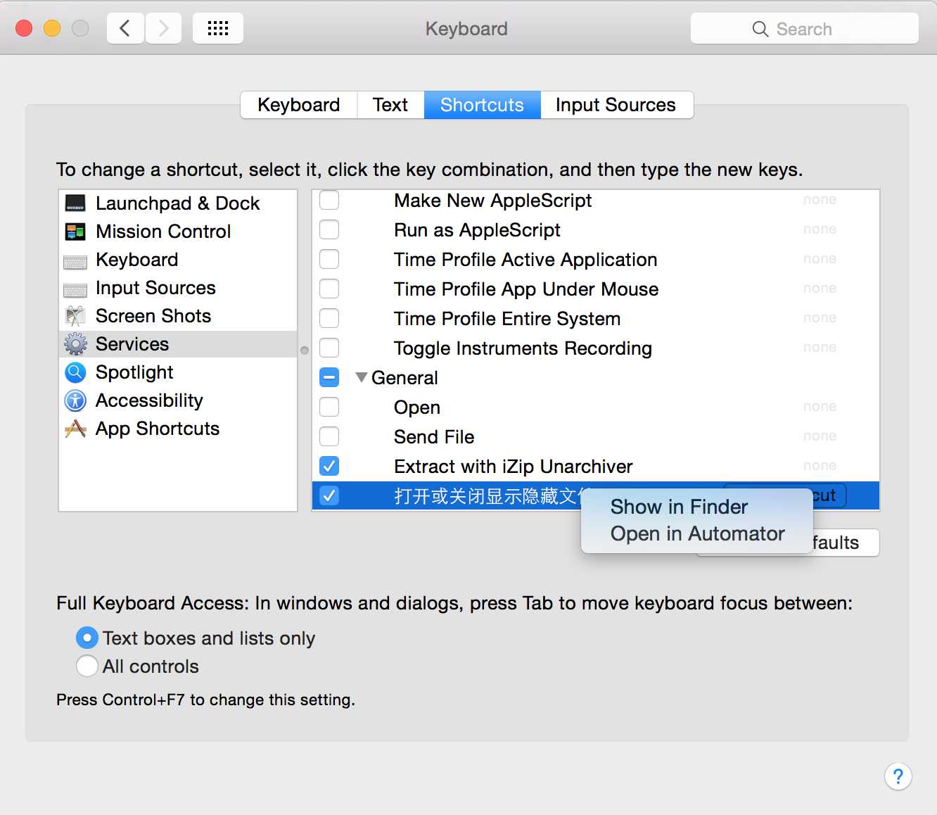Click the split divider handle between lists
This screenshot has width=937, height=815.
click(305, 350)
